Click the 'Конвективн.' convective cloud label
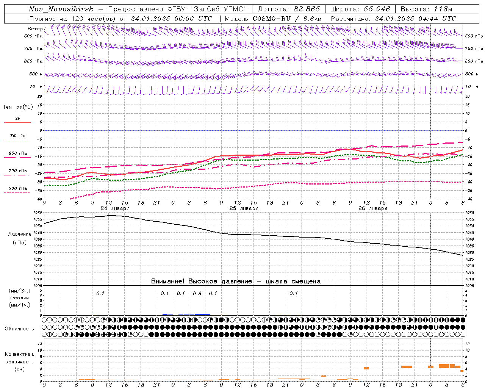Screen dimensions: 485x388 pos(20,354)
